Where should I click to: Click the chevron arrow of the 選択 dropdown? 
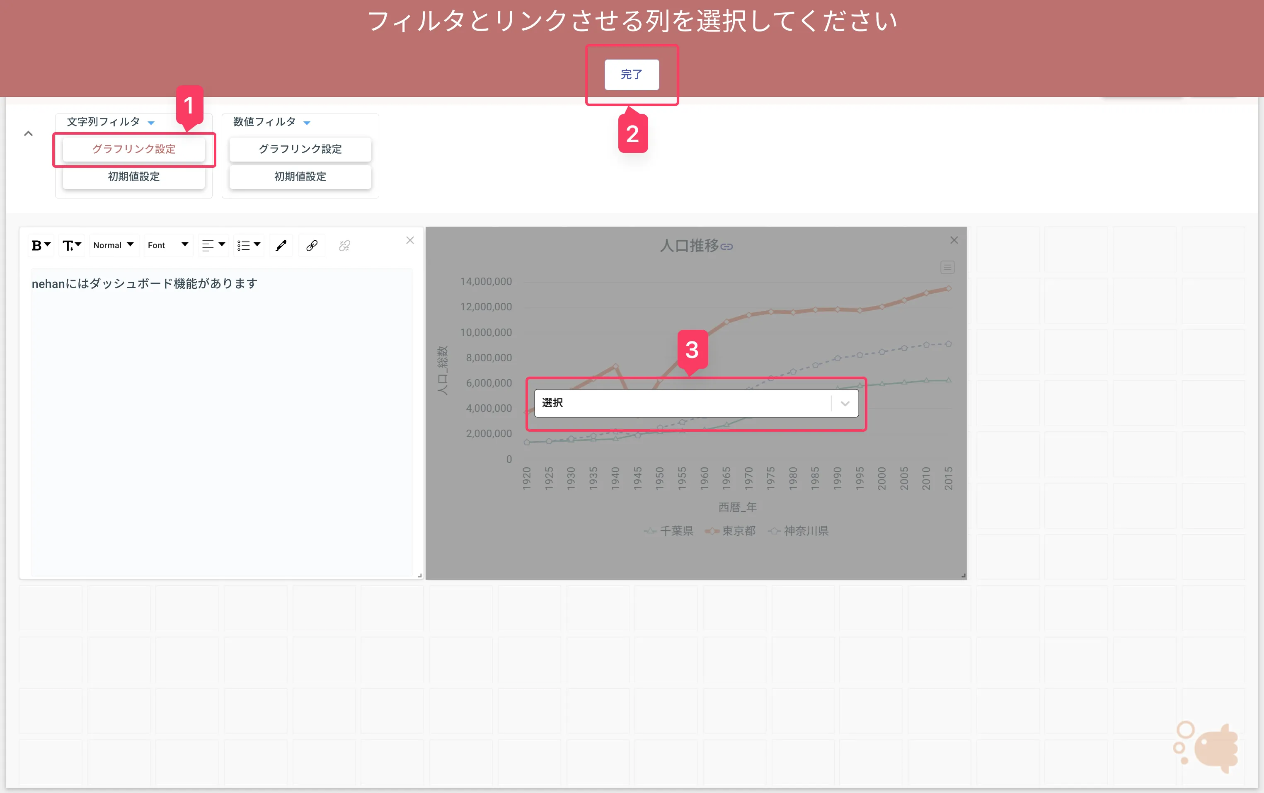coord(845,403)
